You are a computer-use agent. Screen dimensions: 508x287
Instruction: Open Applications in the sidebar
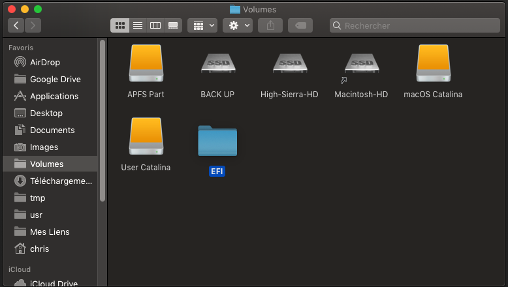point(50,96)
